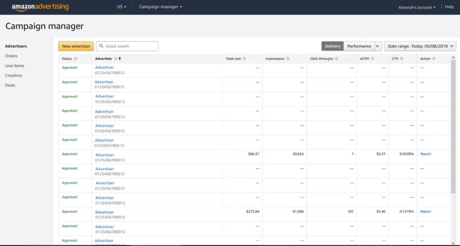The image size is (460, 246).
Task: Expand the view options arrow beside Performance
Action: tap(377, 46)
